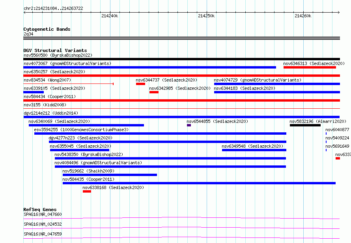This screenshot has width=351, height=243.
Task: Click the DGV Structural Variants track title
Action: (55, 50)
